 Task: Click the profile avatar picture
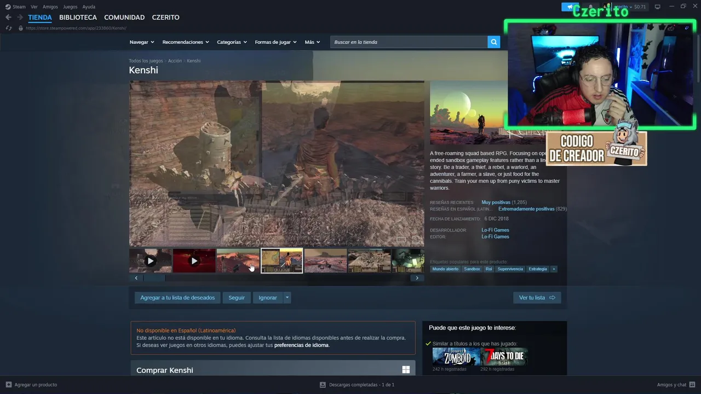click(x=606, y=7)
